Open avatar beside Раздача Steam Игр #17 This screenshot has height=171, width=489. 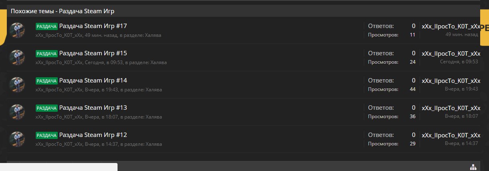[17, 30]
